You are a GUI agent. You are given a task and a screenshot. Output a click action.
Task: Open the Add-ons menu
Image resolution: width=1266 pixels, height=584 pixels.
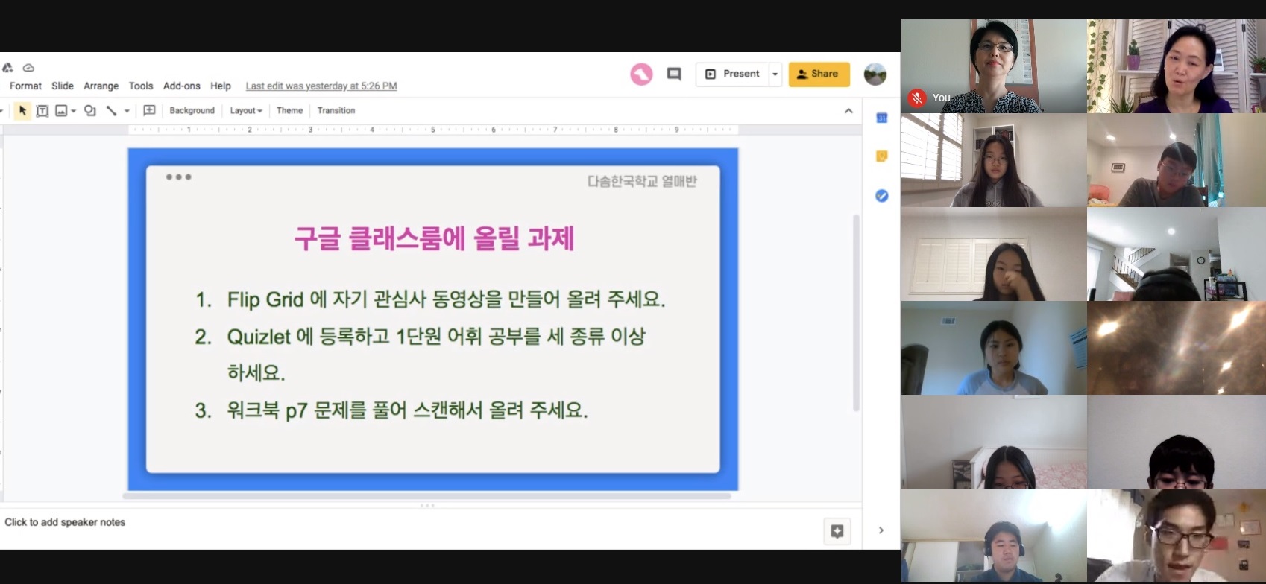coord(181,86)
